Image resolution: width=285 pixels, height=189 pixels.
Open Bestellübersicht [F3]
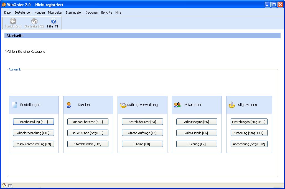(x=142, y=122)
